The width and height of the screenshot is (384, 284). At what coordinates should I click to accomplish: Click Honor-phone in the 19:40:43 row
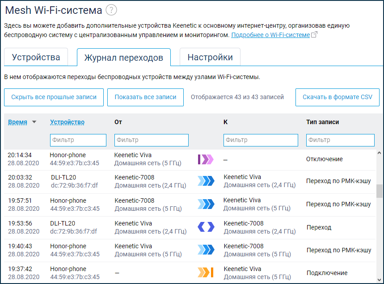pyautogui.click(x=68, y=246)
